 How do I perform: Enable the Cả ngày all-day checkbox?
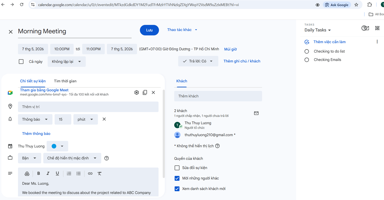tap(21, 62)
